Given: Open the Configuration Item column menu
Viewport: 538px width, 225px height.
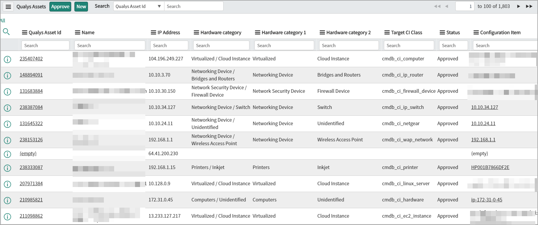Looking at the screenshot, I should click(476, 33).
